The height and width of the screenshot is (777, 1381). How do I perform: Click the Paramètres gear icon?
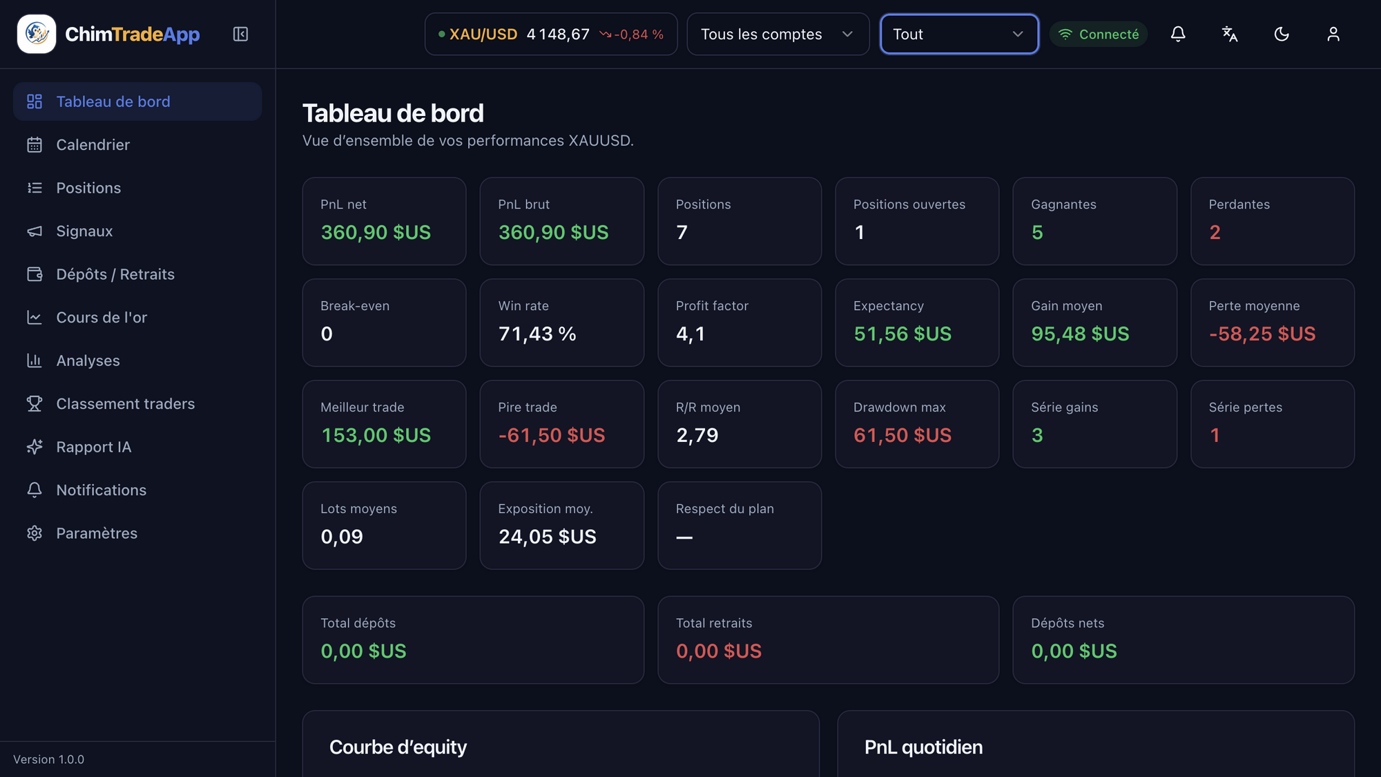tap(35, 533)
